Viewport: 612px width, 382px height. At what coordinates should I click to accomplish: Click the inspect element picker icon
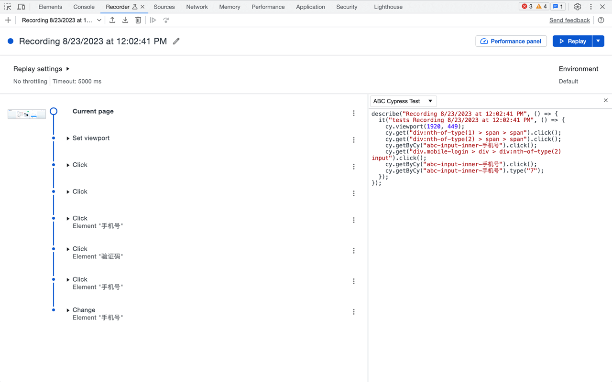[8, 7]
